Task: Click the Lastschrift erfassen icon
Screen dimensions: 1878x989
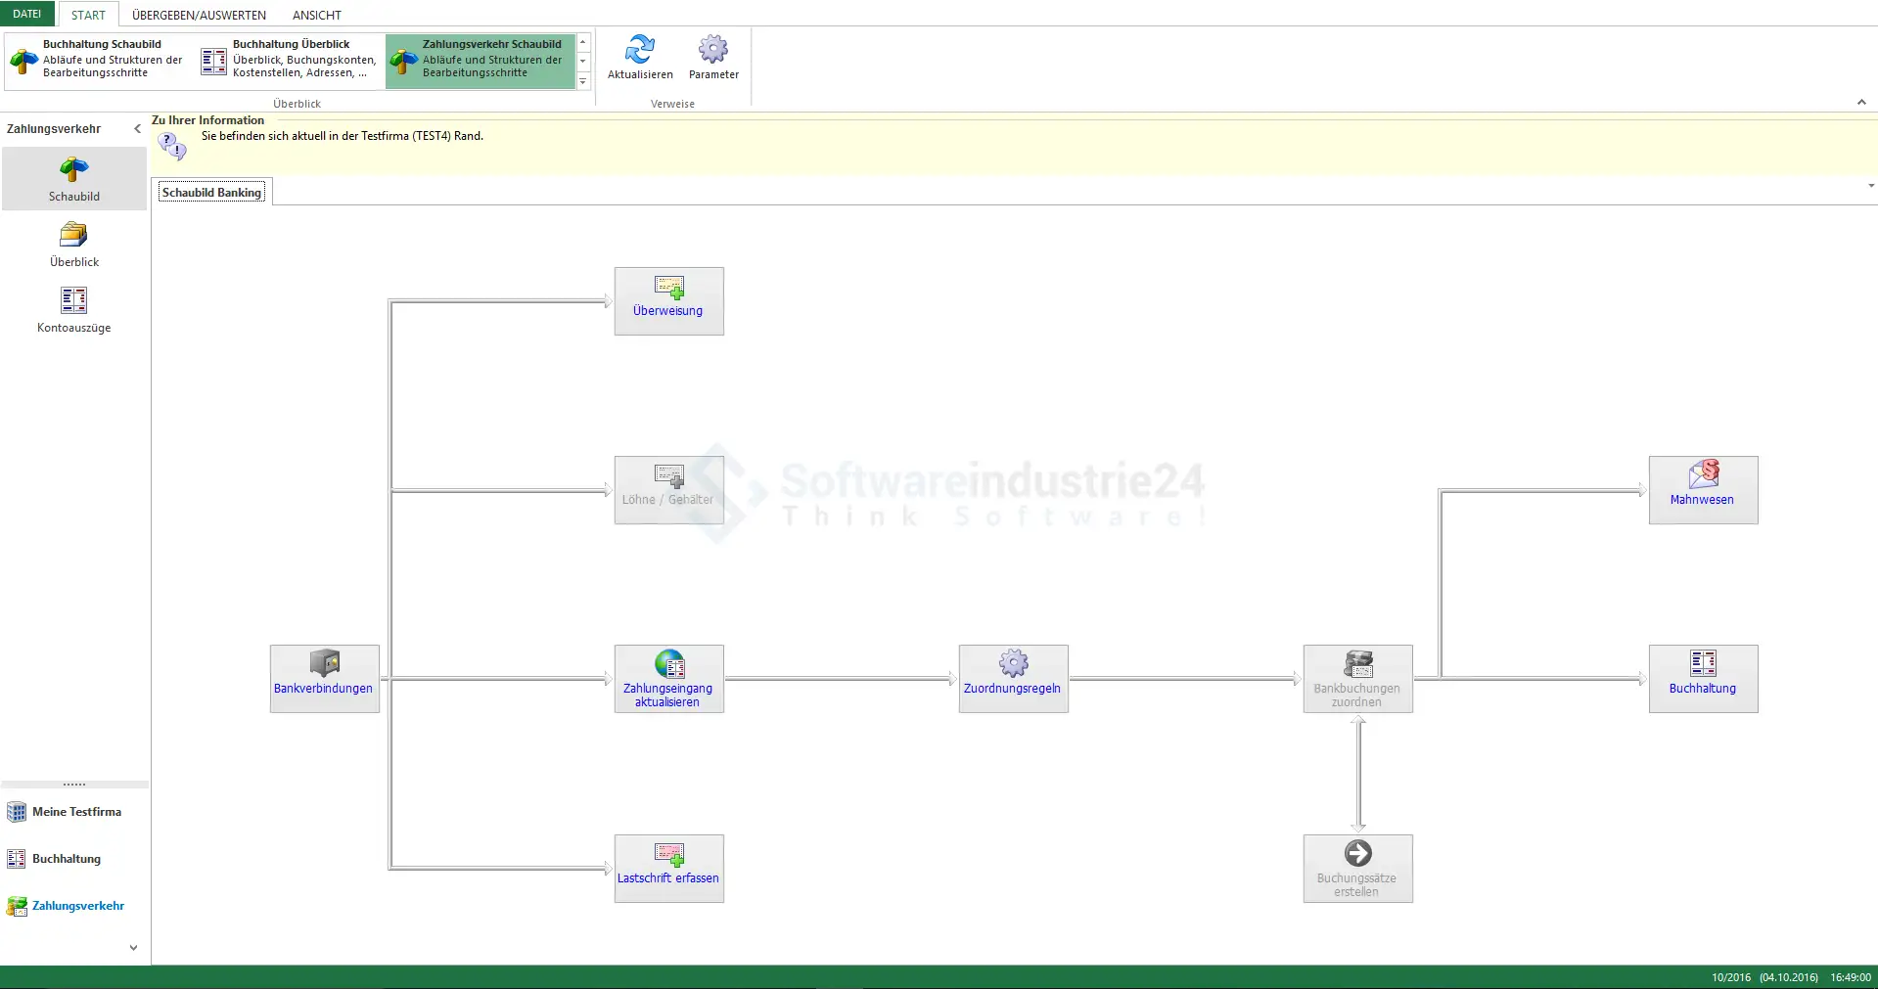Action: coord(669,854)
